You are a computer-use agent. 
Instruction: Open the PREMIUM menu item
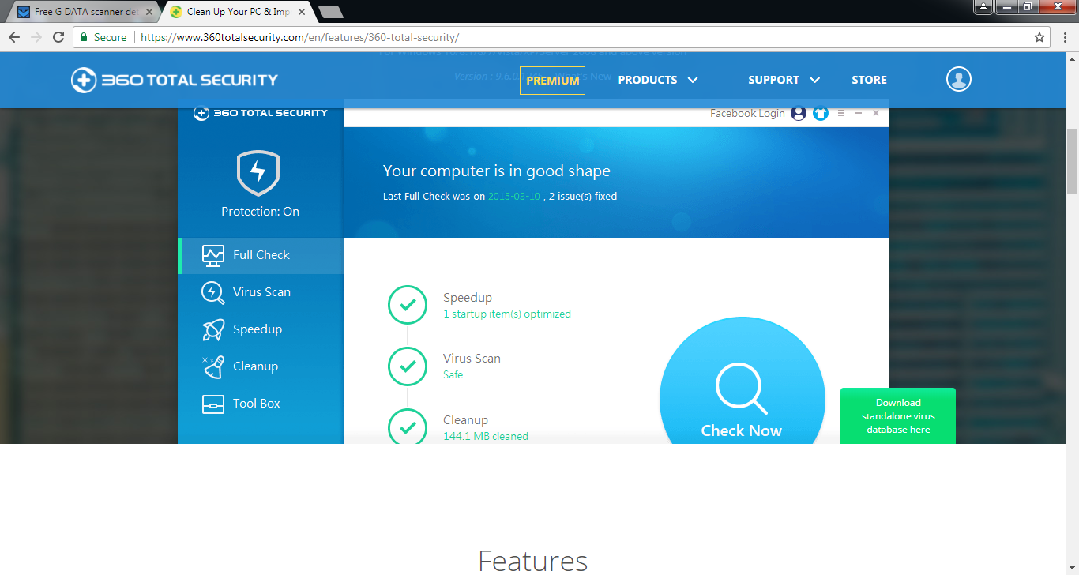[552, 81]
